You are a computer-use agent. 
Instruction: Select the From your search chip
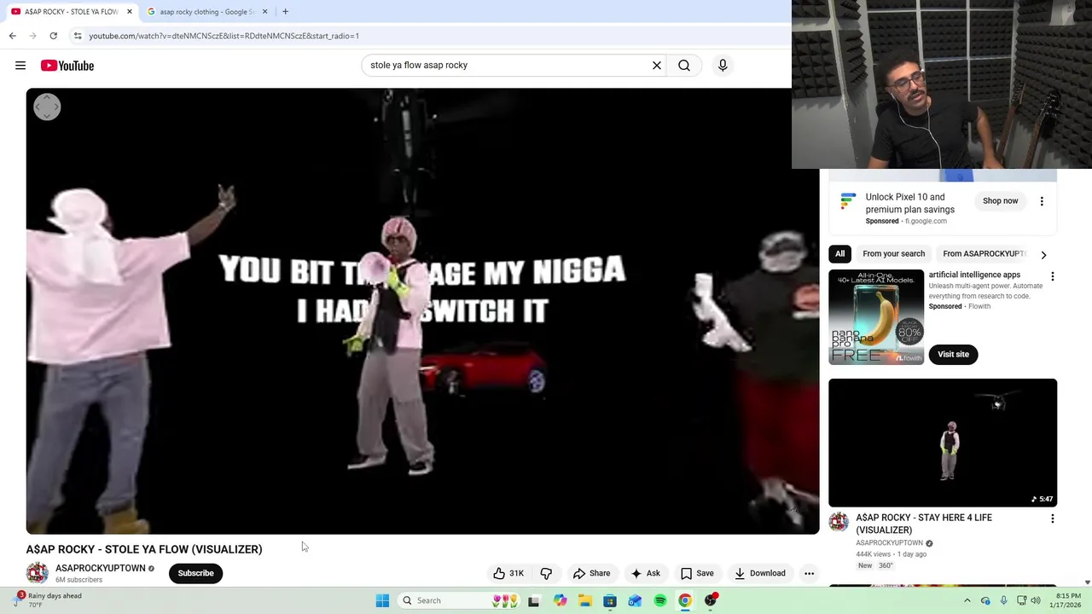[x=893, y=254]
